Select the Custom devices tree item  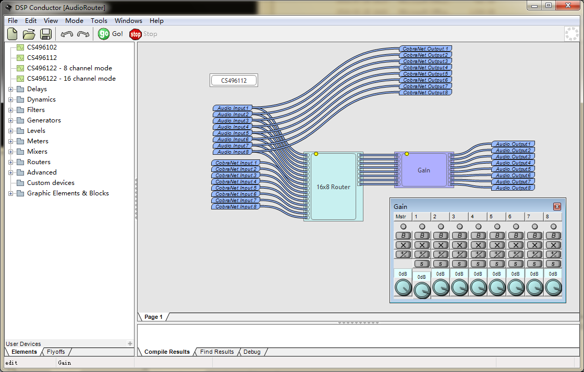51,183
